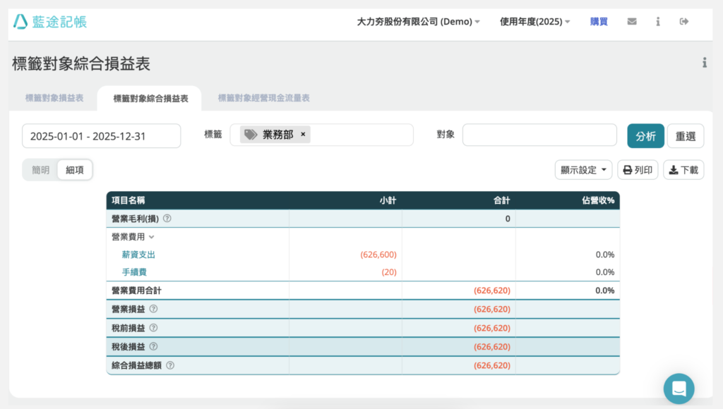Remove the 業務部 tag filter
This screenshot has height=409, width=723.
pos(303,135)
